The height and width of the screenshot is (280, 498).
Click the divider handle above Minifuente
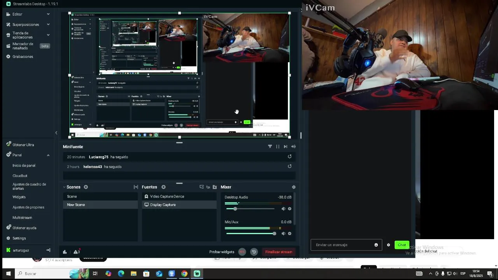[x=179, y=143]
